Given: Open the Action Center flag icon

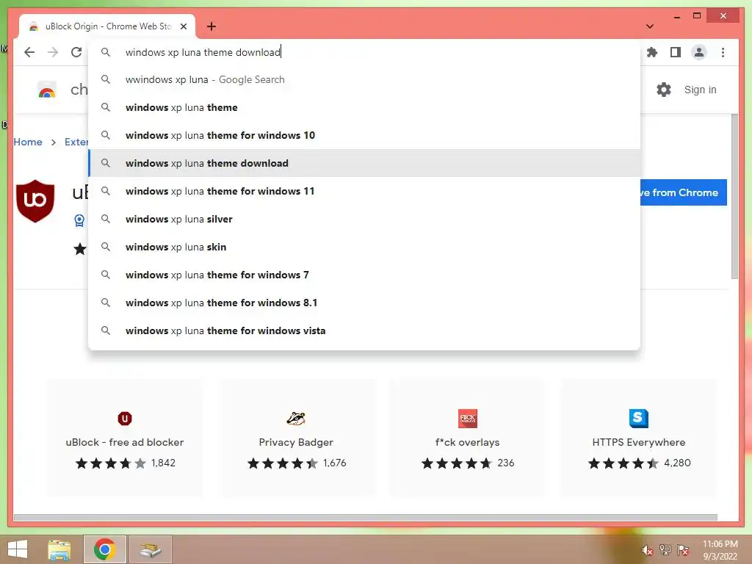Looking at the screenshot, I should (683, 549).
